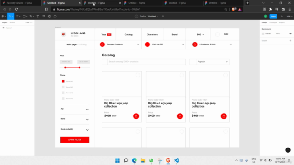Click the APPLY FILTER button
Viewport: 294px width, 165px height.
tap(74, 140)
